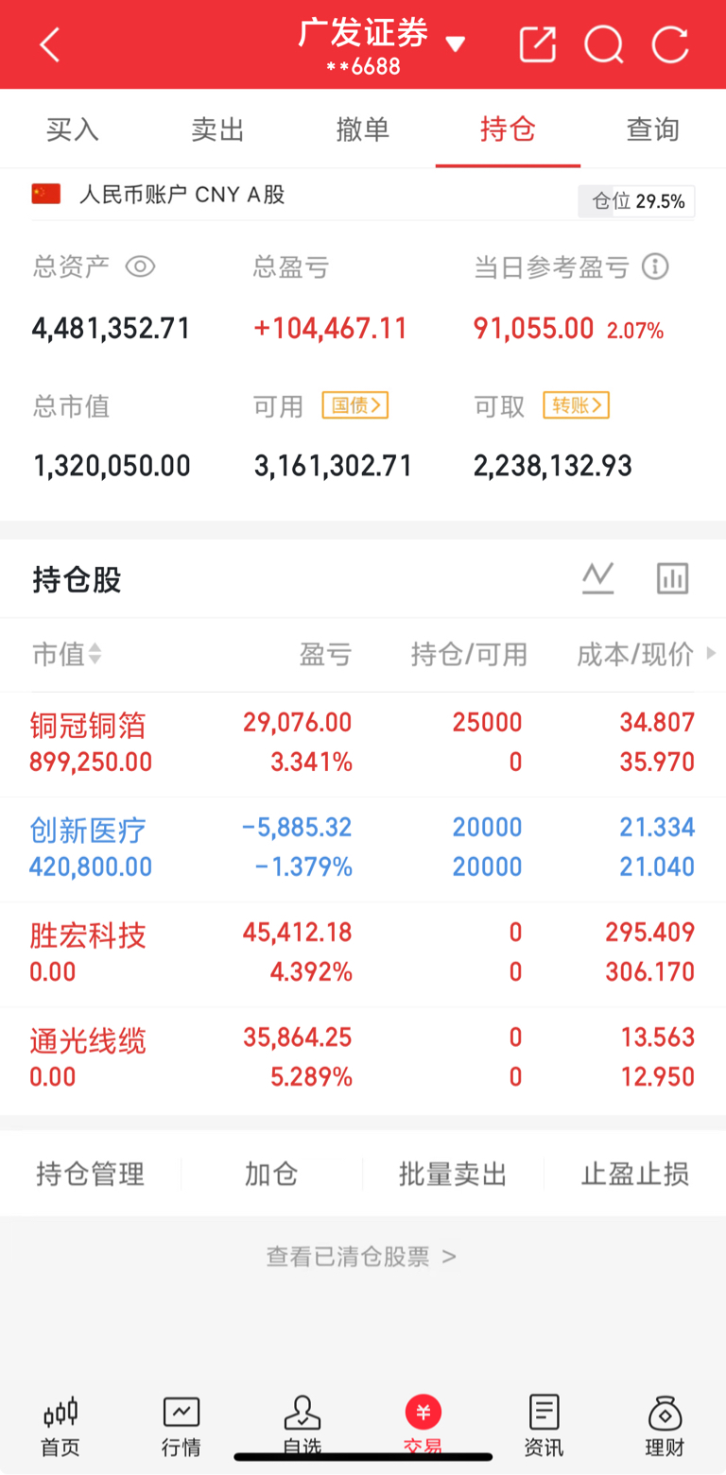This screenshot has width=726, height=1475.
Task: Go to 首页 in bottom navigation
Action: [60, 1427]
